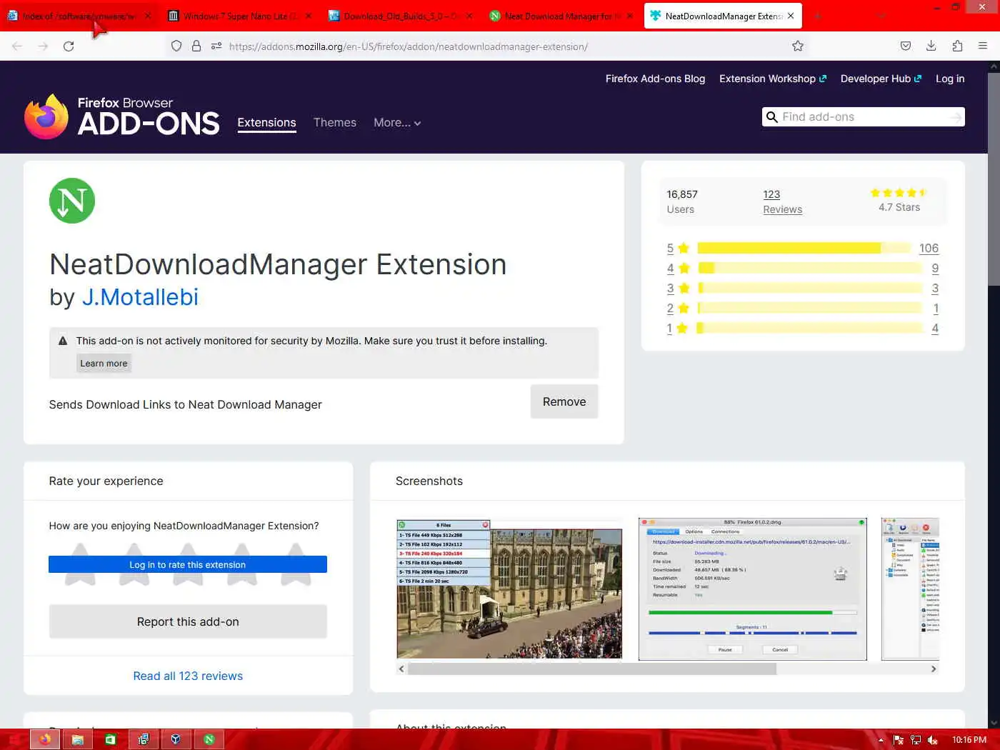Filter reviews by 4 star rating bar
1000x750 pixels.
[x=810, y=268]
